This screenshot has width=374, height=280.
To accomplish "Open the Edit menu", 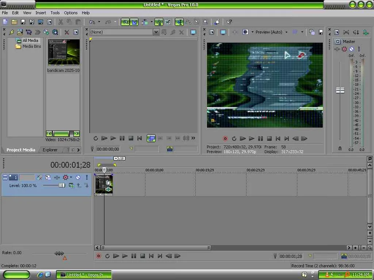I will pyautogui.click(x=15, y=13).
